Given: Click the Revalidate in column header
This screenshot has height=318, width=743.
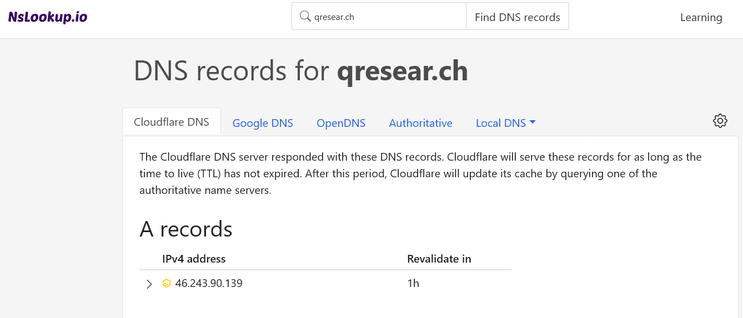Looking at the screenshot, I should [439, 259].
